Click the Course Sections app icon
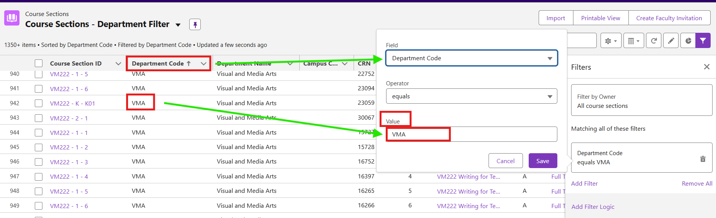 (12, 18)
